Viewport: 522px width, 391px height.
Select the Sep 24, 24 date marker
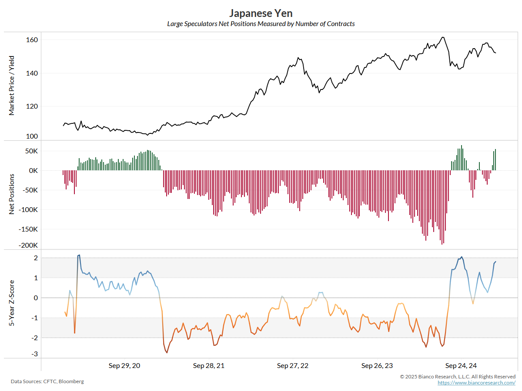tap(461, 366)
